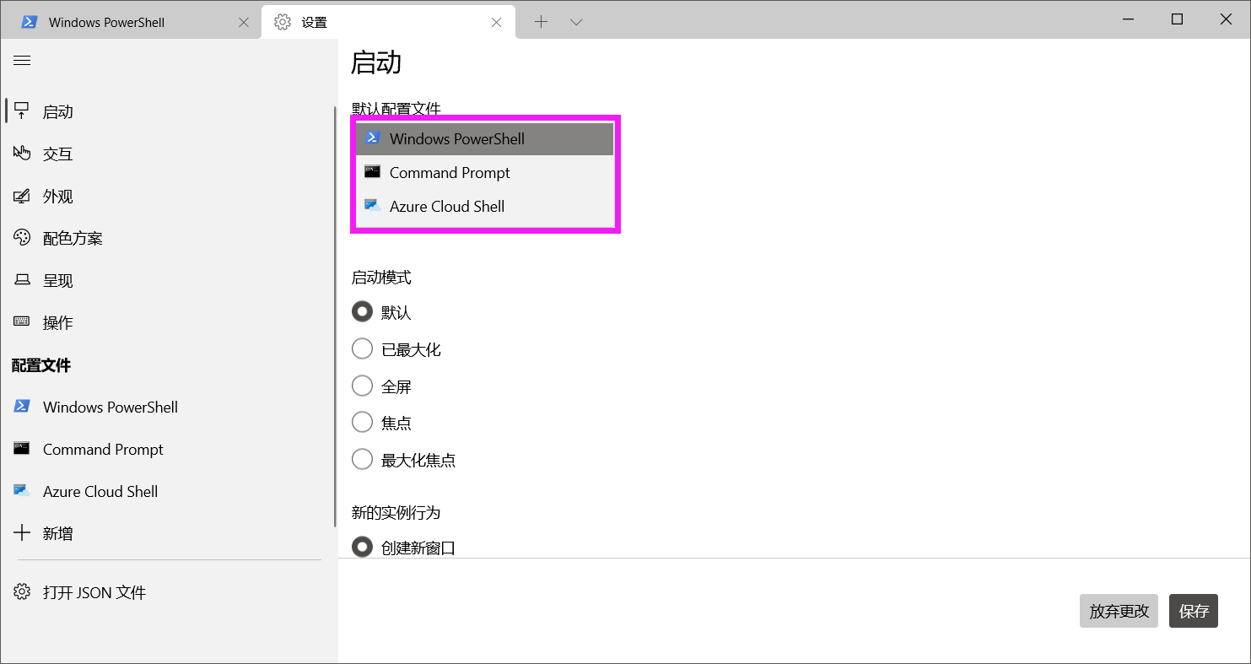
Task: Click the 呈现 rendering icon in sidebar
Action: (22, 280)
